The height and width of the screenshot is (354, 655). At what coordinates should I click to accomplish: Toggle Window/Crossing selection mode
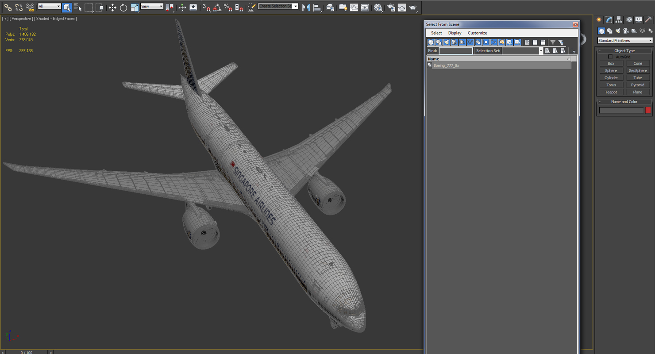pyautogui.click(x=100, y=7)
